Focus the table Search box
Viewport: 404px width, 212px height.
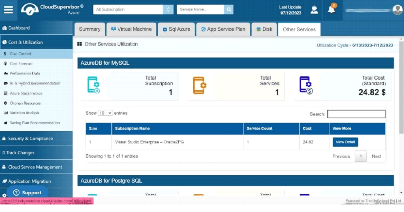[x=356, y=114]
